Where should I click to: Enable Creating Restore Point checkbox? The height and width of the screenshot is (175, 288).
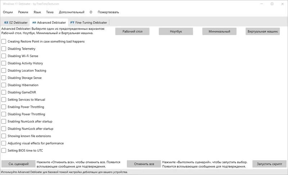click(4, 41)
